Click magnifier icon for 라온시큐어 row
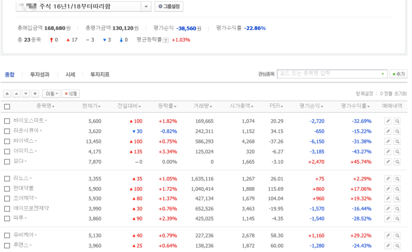 [397, 131]
